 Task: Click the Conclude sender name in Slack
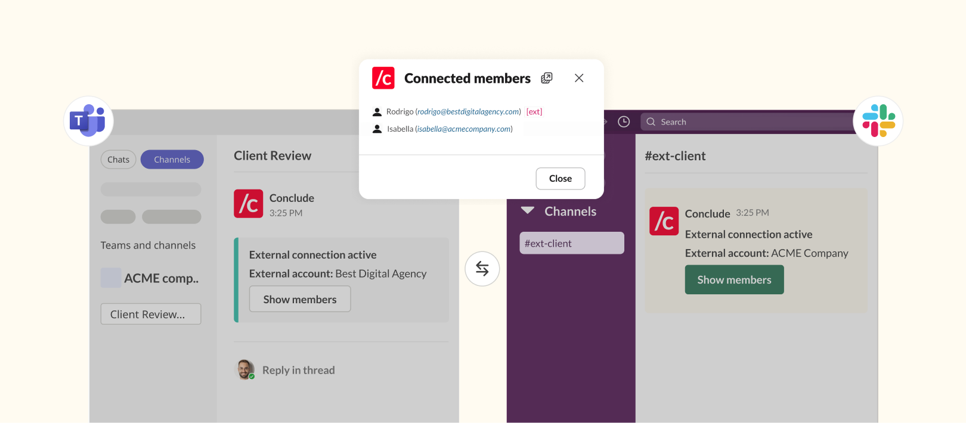click(708, 214)
